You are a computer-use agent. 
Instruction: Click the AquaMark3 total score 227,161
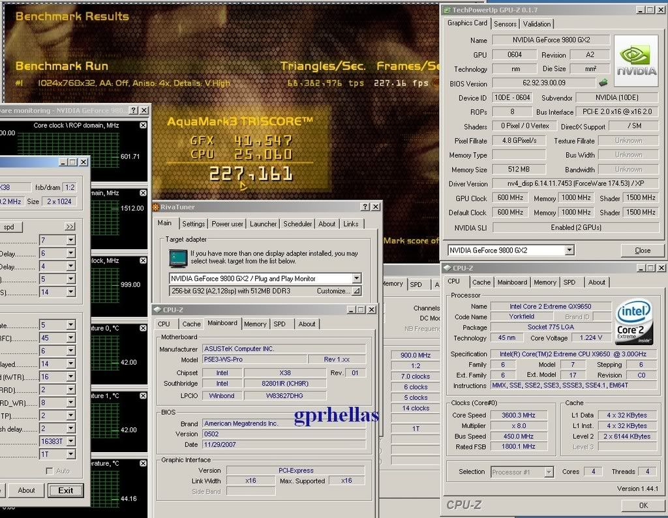click(x=250, y=174)
